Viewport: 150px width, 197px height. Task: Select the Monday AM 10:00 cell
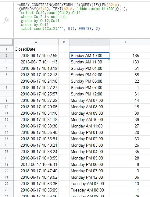[x=89, y=120]
